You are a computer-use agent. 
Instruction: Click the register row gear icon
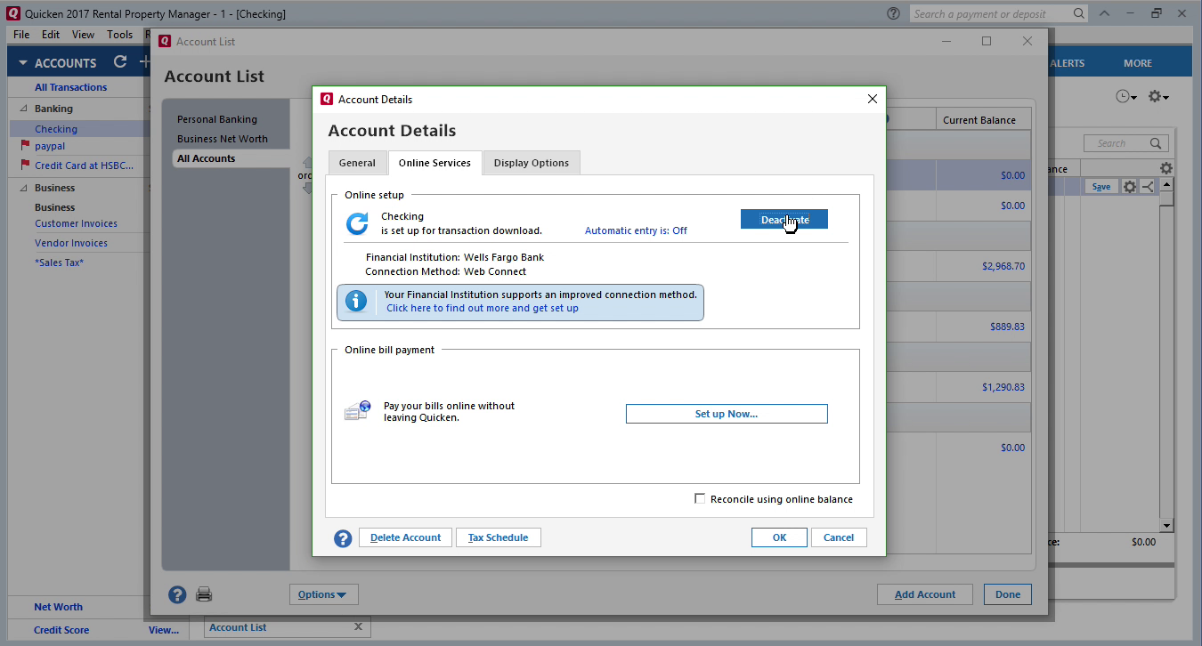[x=1129, y=187]
